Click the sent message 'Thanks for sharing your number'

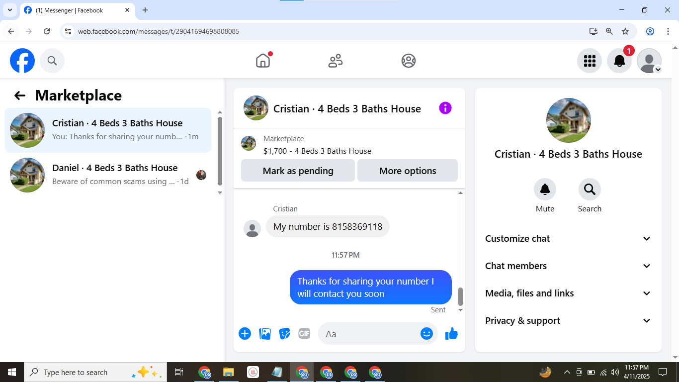(371, 287)
